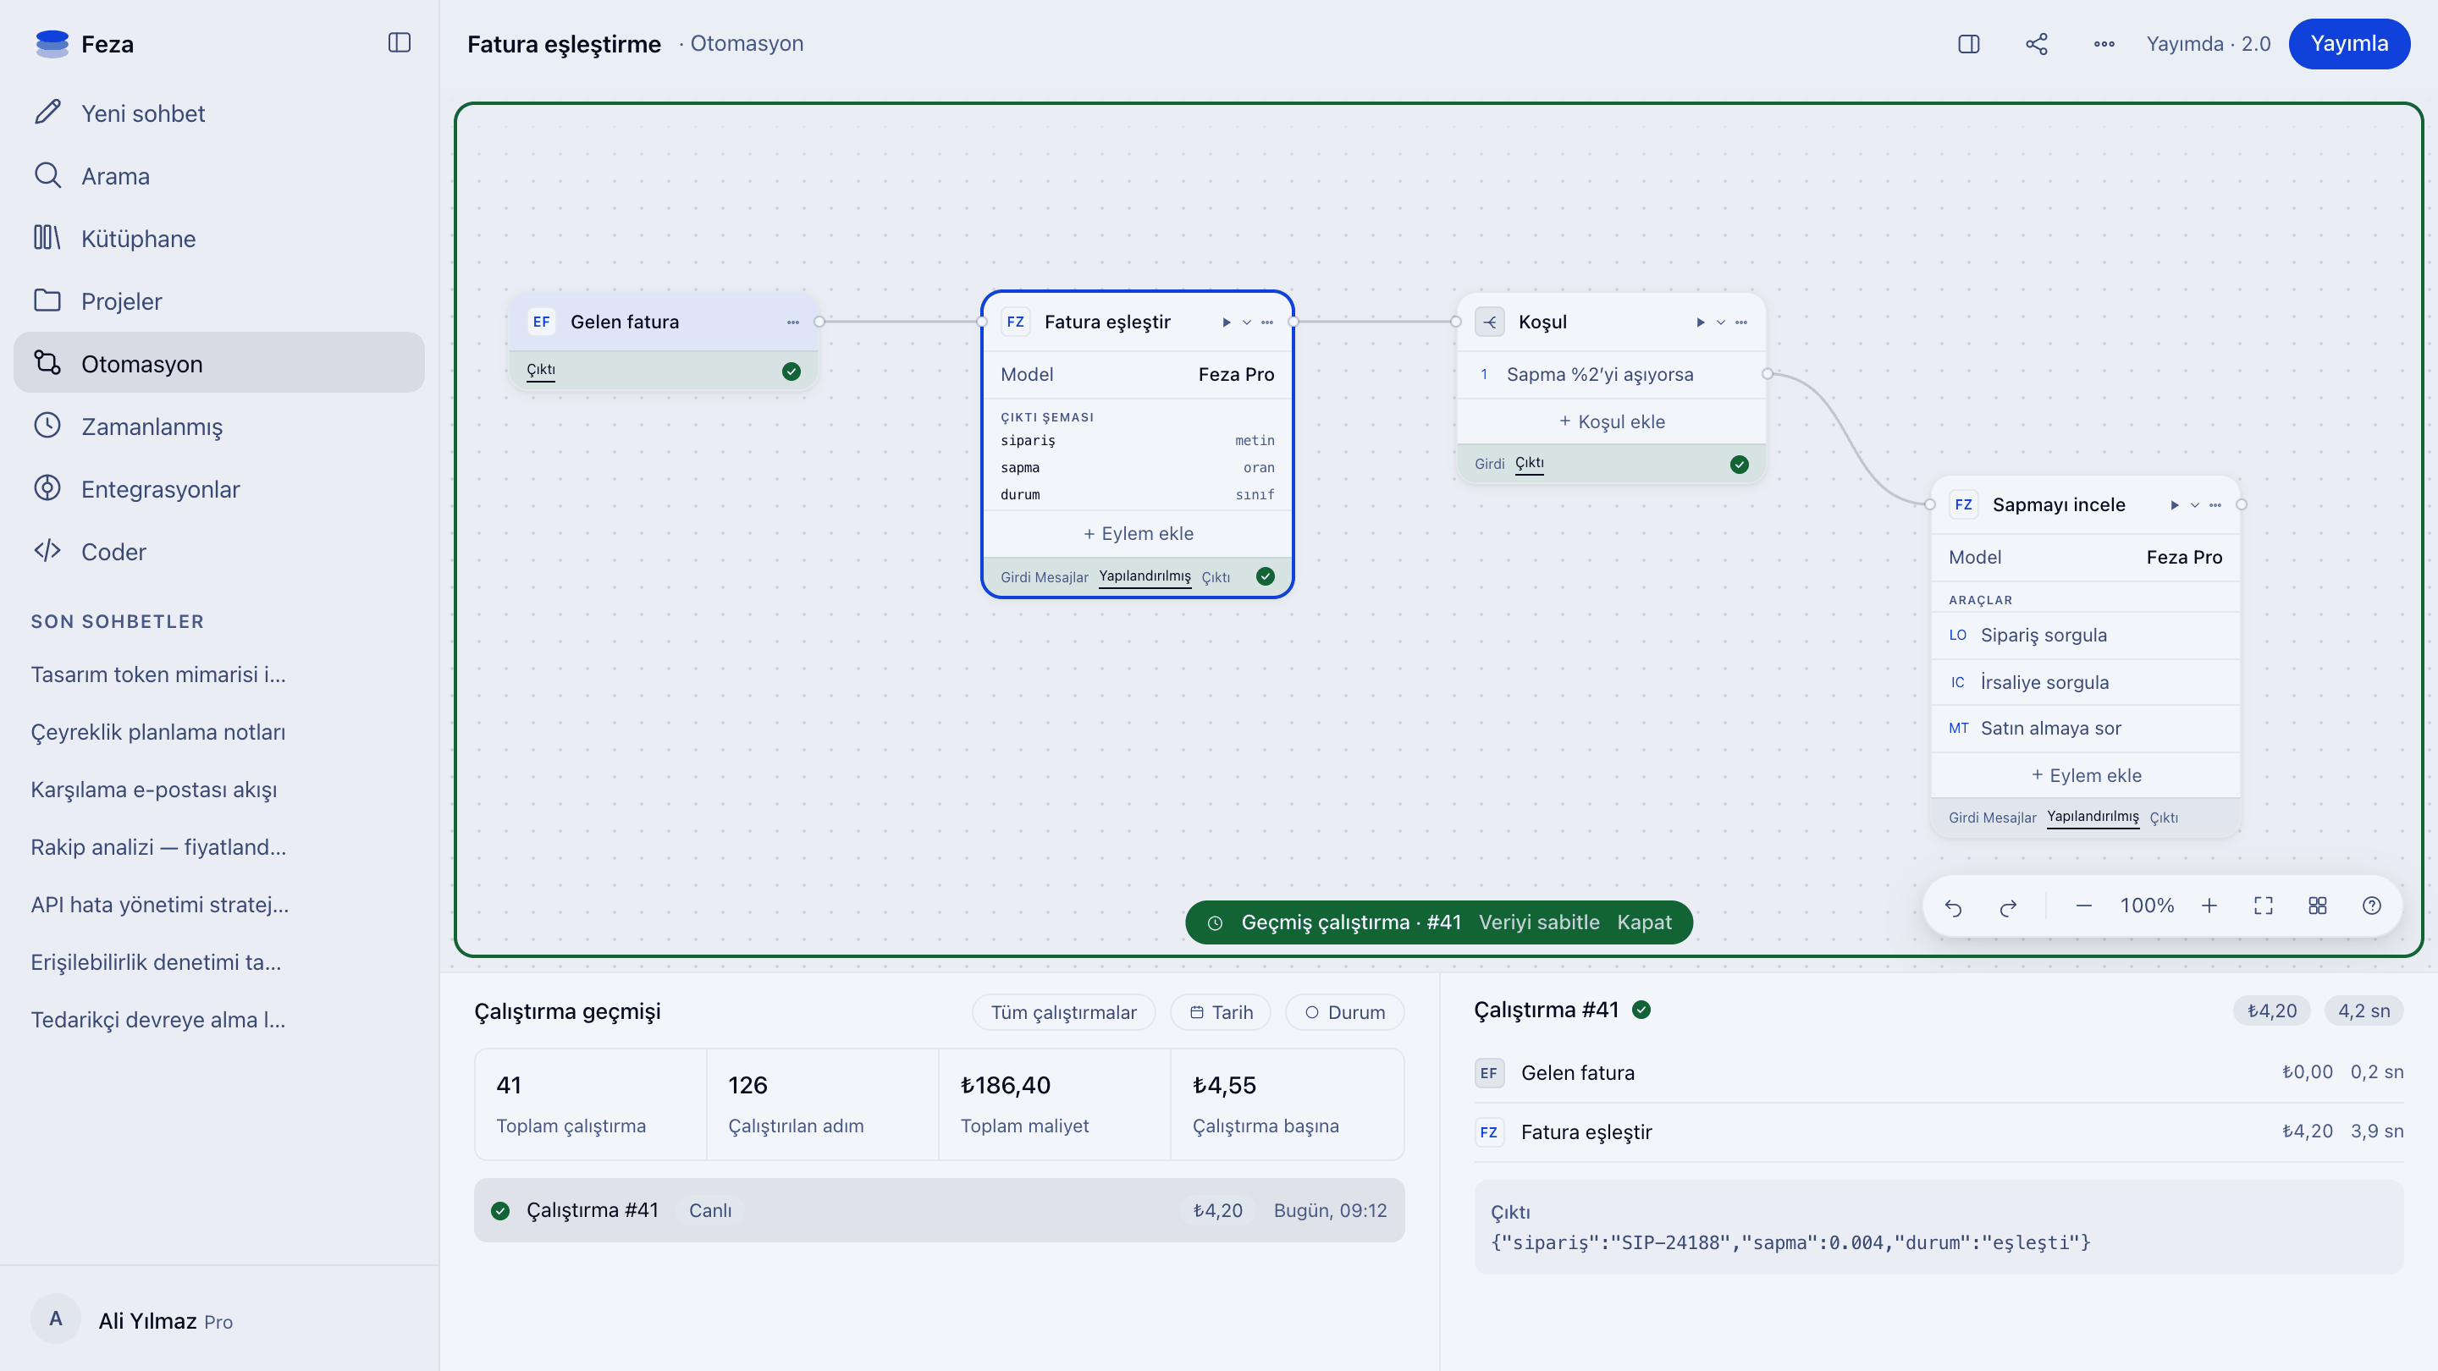Switch to Girdi tab in Koşul node

tap(1490, 464)
